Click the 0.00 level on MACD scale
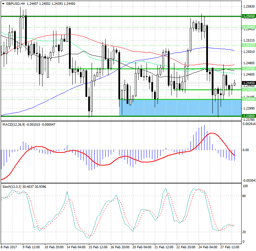Screen dimensions: 256x251 246,150
